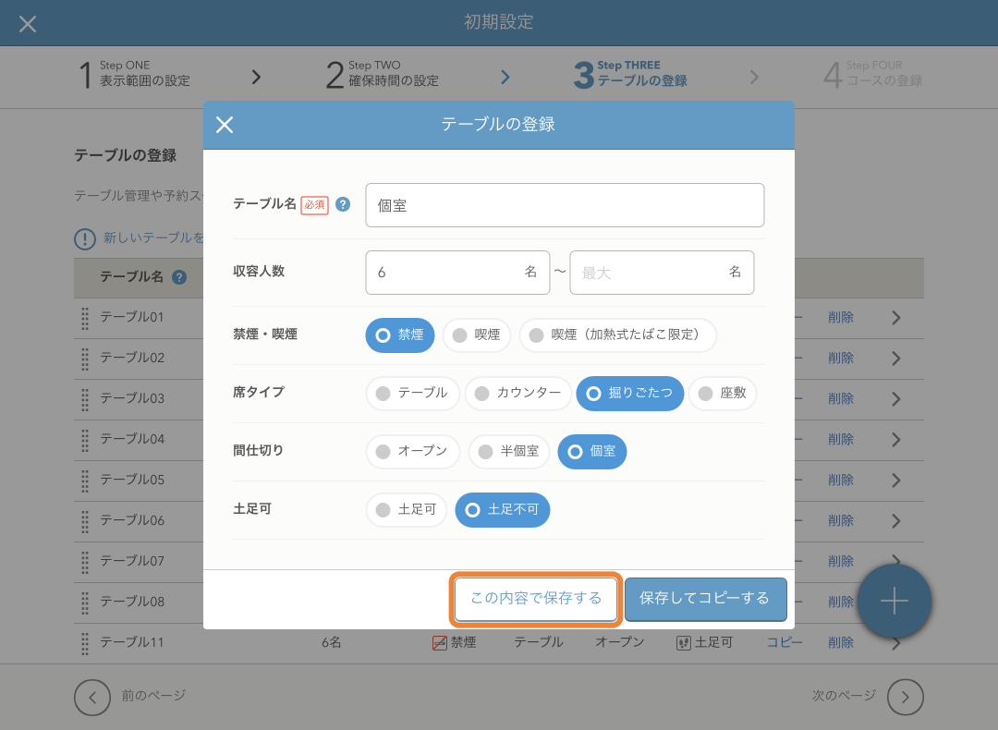This screenshot has width=998, height=730.
Task: Open テーブル07 details via right chevron
Action: point(895,561)
